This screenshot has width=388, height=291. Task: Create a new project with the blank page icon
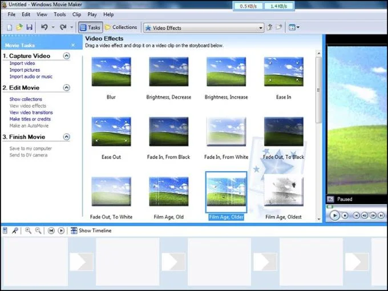[9, 27]
